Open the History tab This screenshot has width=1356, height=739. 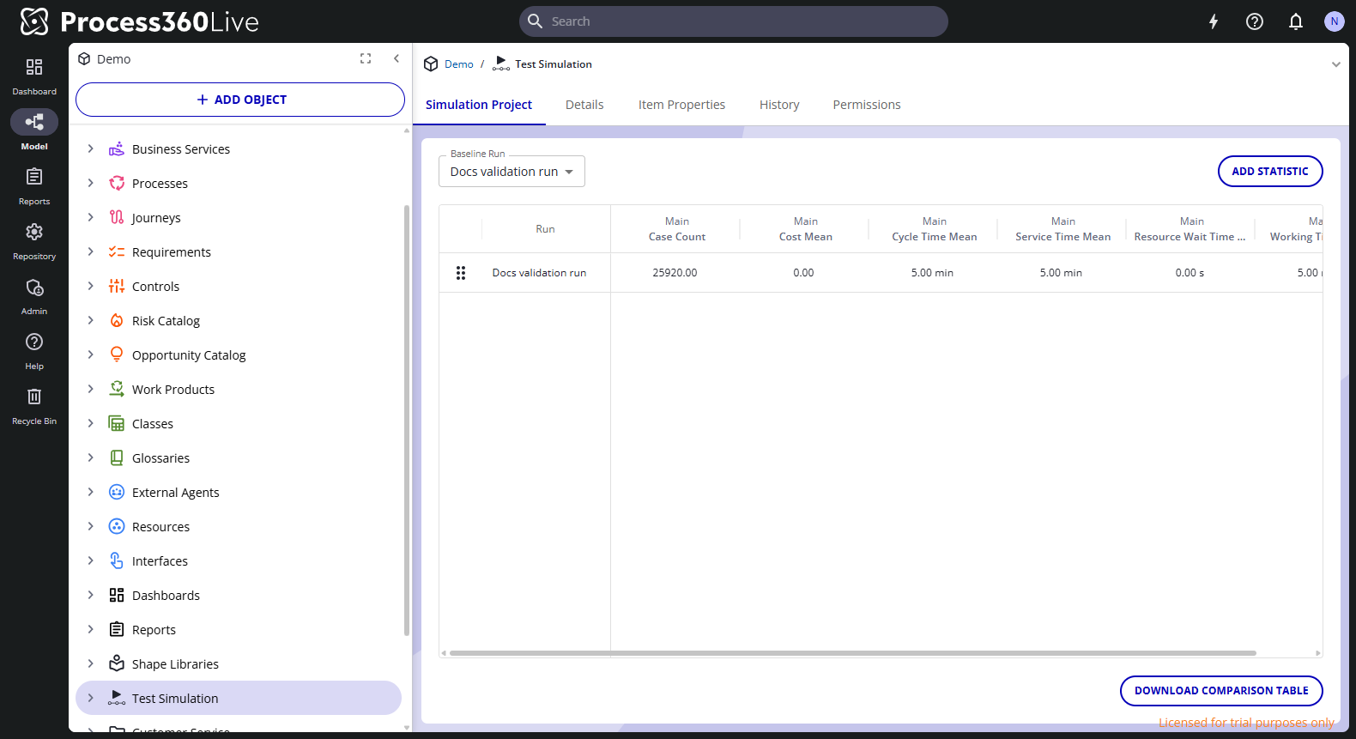click(x=779, y=105)
